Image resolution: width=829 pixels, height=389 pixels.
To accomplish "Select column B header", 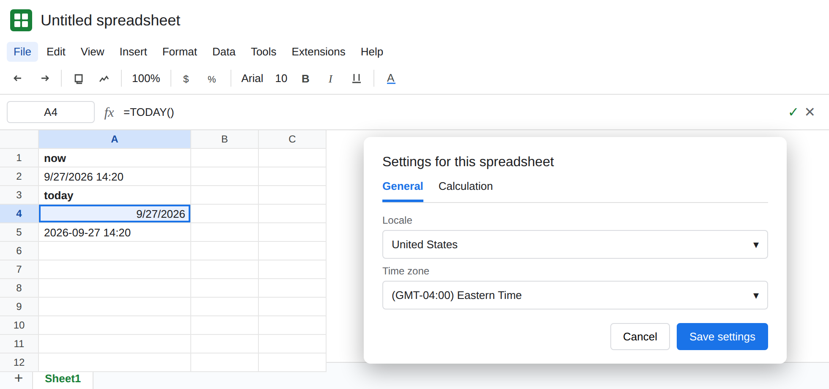I will (x=225, y=139).
